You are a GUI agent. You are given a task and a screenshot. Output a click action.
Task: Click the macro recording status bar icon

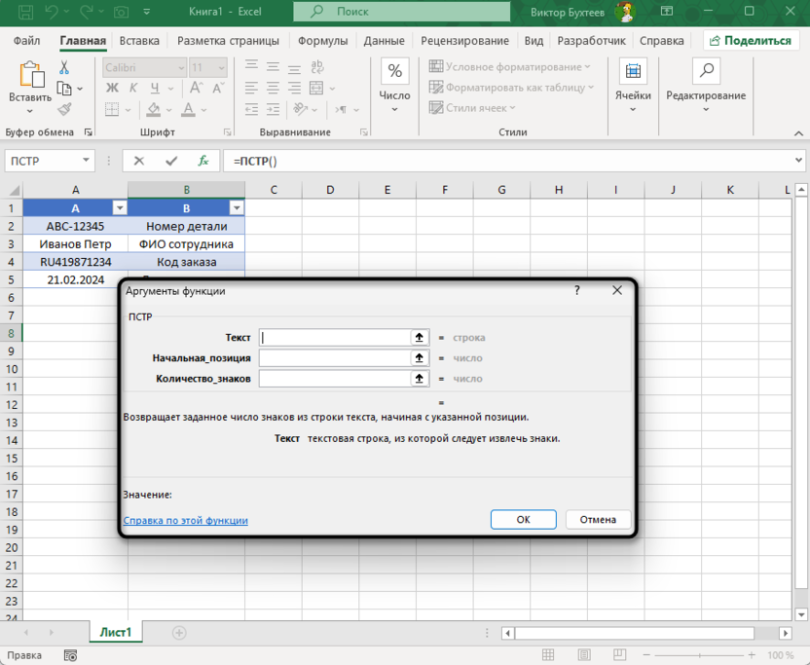pyautogui.click(x=70, y=656)
